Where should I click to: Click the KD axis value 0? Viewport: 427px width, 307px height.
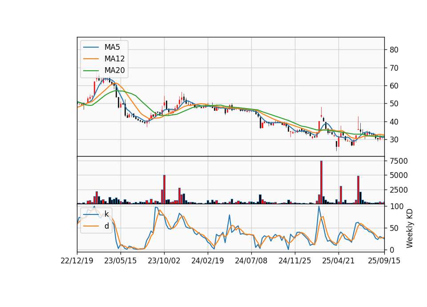click(x=392, y=250)
